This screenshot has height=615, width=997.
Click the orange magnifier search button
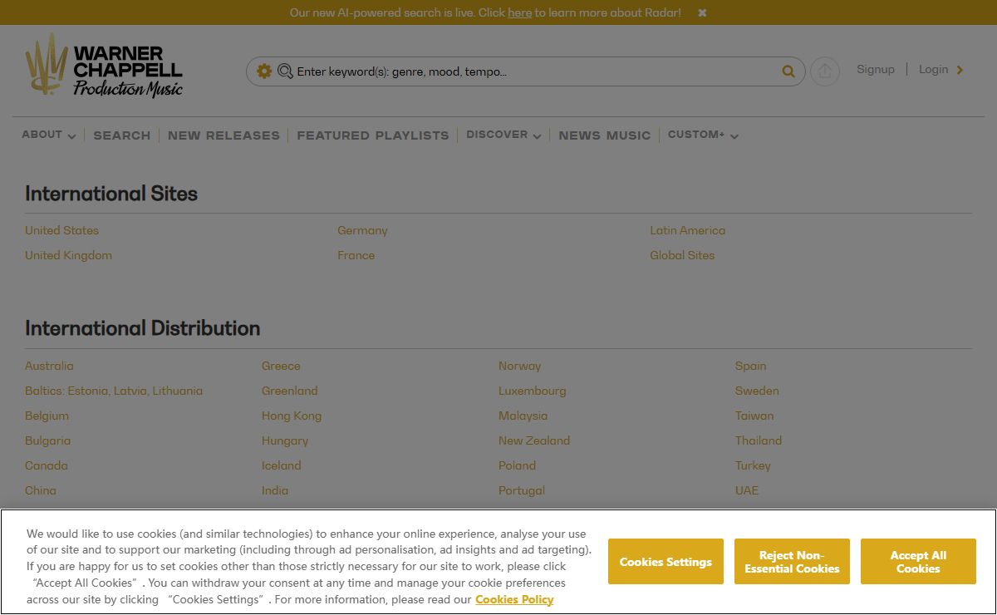788,71
